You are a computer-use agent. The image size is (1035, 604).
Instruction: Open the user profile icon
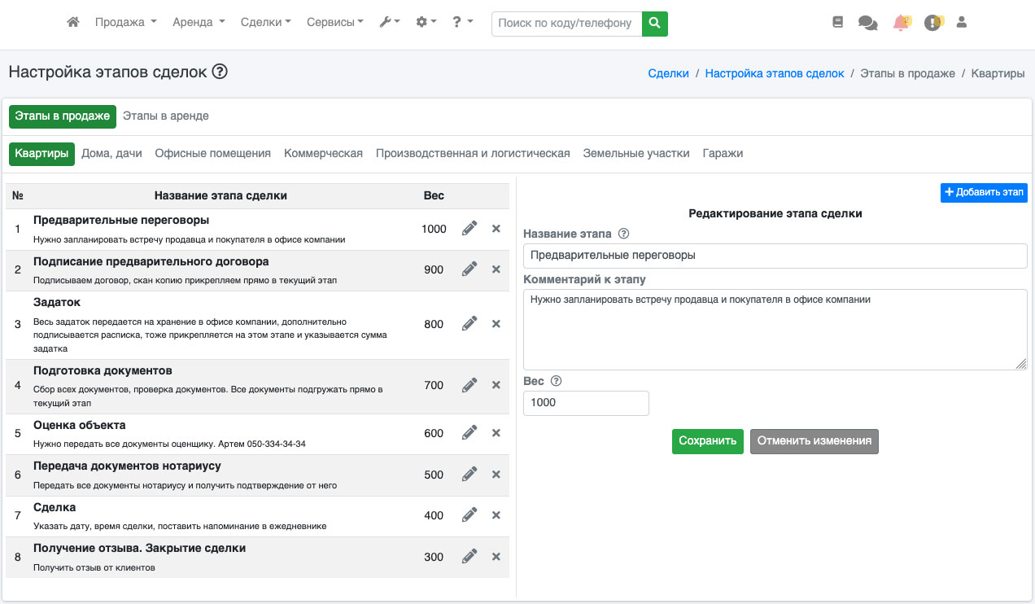962,23
